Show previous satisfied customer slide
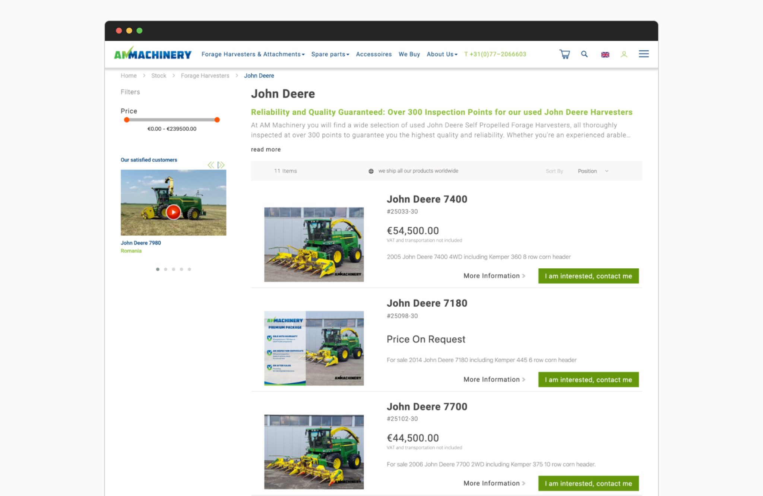The width and height of the screenshot is (763, 496). click(211, 165)
